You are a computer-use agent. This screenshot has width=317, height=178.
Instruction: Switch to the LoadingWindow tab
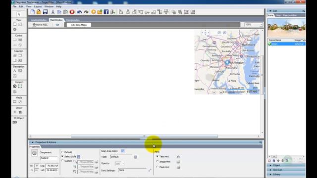(39, 20)
